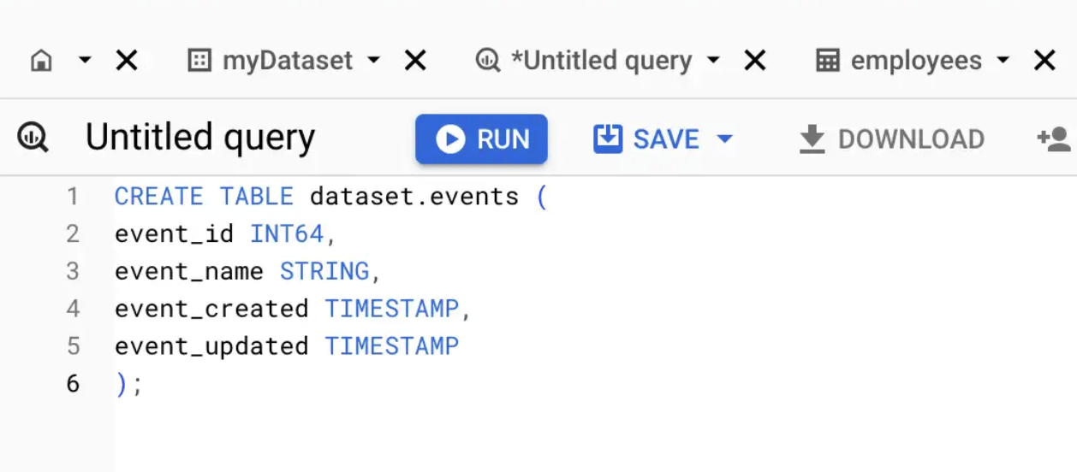1077x472 pixels.
Task: Close the *Untitled query tab
Action: (x=754, y=61)
